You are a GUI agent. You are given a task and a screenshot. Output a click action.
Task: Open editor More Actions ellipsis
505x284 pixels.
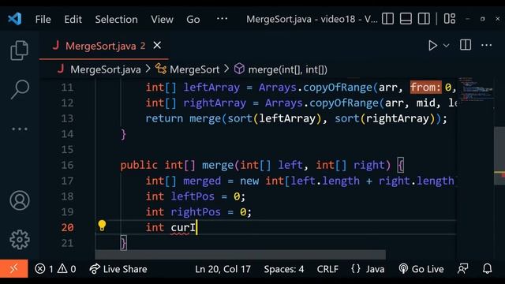coord(486,46)
